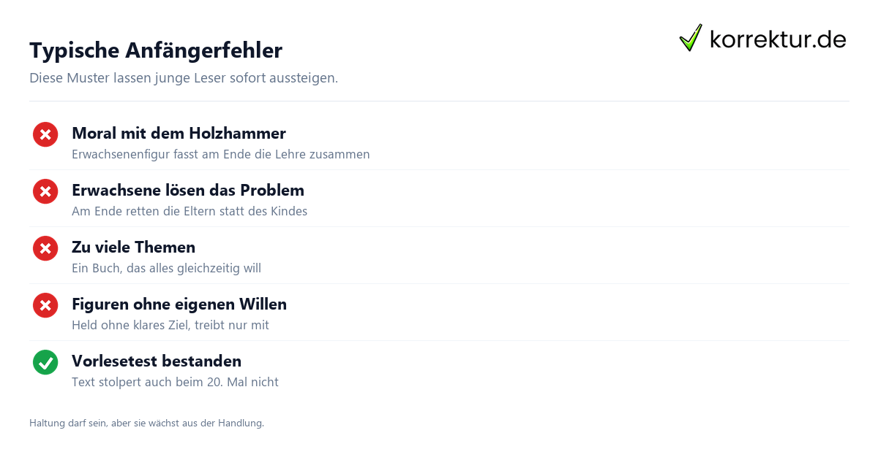Click the text Ein Buch, das alles gleichzeitig will
This screenshot has height=460, width=878.
[x=166, y=269]
